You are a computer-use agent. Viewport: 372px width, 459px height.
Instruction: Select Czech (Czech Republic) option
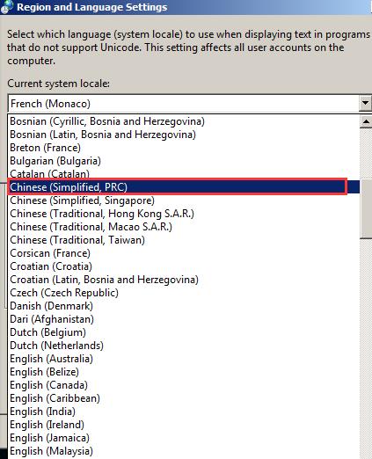184,293
